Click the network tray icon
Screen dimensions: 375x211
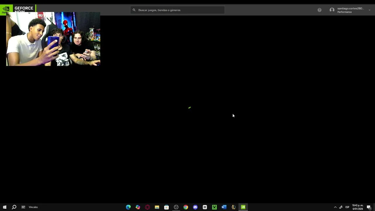point(341,207)
